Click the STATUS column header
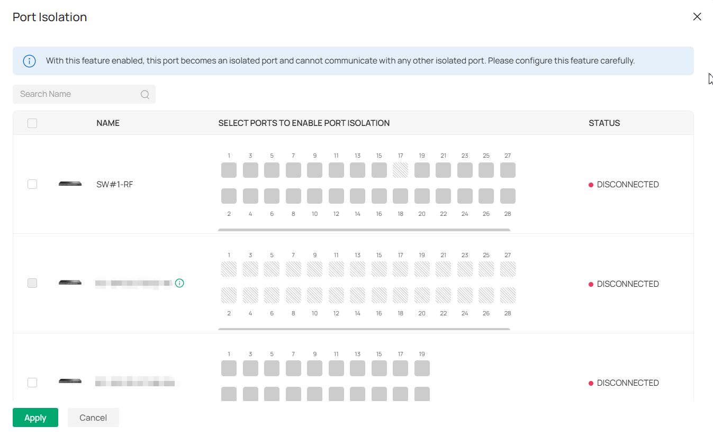 pos(604,123)
